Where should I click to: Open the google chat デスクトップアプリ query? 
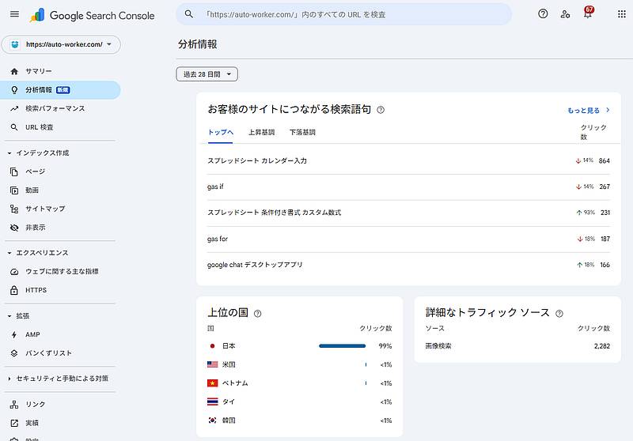408,265
